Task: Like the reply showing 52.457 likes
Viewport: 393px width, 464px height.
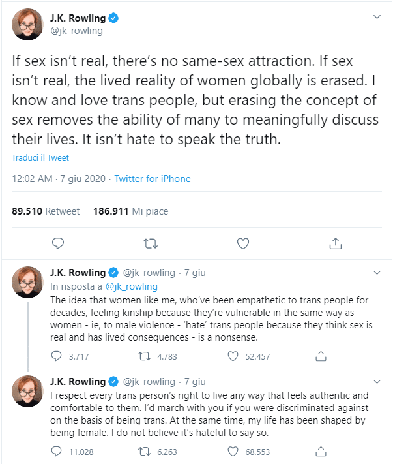Action: [x=233, y=356]
